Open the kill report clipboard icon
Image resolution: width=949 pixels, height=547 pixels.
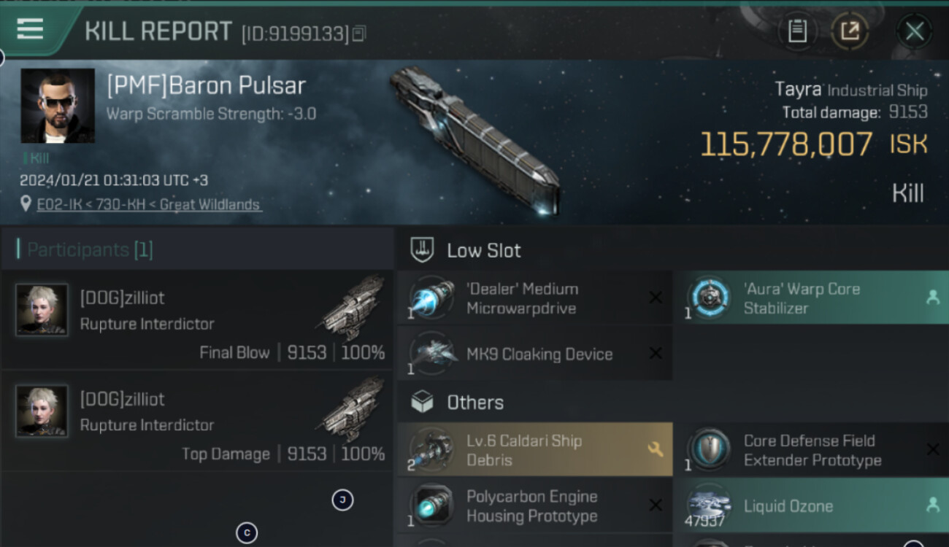pos(797,31)
